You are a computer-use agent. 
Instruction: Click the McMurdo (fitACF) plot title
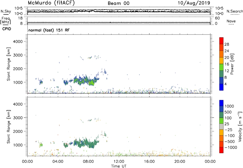coord(51,3)
